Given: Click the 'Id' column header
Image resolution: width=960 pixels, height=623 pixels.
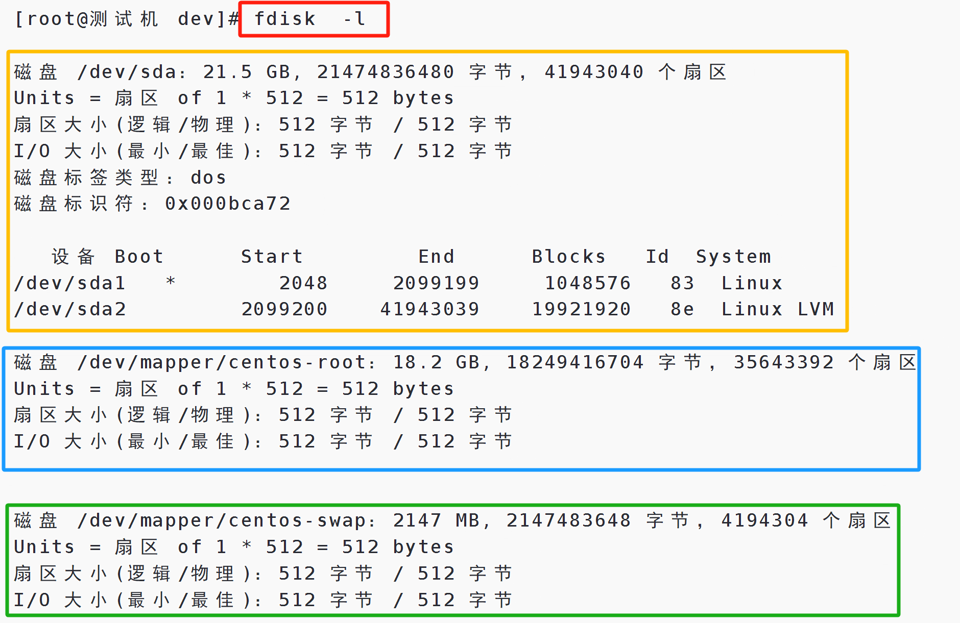Looking at the screenshot, I should (x=657, y=257).
